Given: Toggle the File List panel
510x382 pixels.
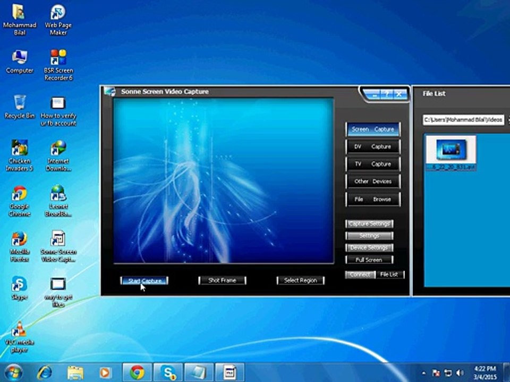Looking at the screenshot, I should coord(389,274).
